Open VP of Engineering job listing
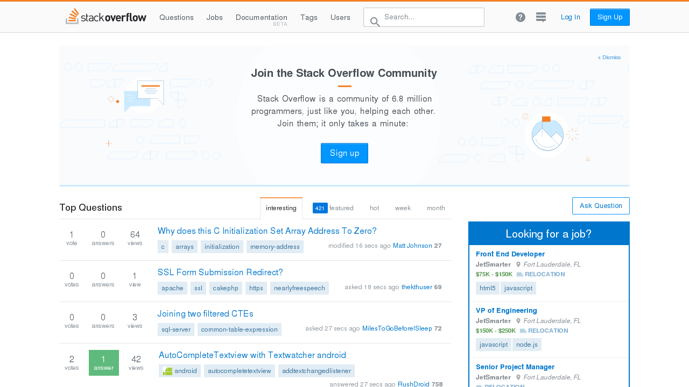 507,311
